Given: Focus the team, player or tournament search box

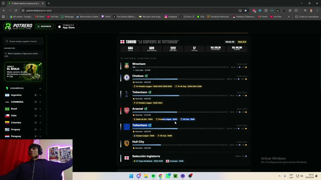Looking at the screenshot, I should (23, 41).
